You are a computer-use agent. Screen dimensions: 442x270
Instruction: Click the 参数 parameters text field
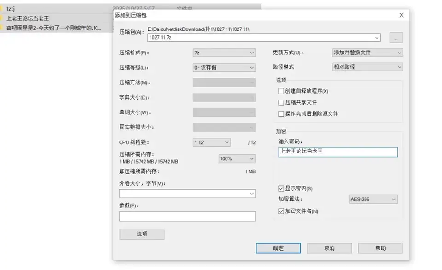click(187, 217)
